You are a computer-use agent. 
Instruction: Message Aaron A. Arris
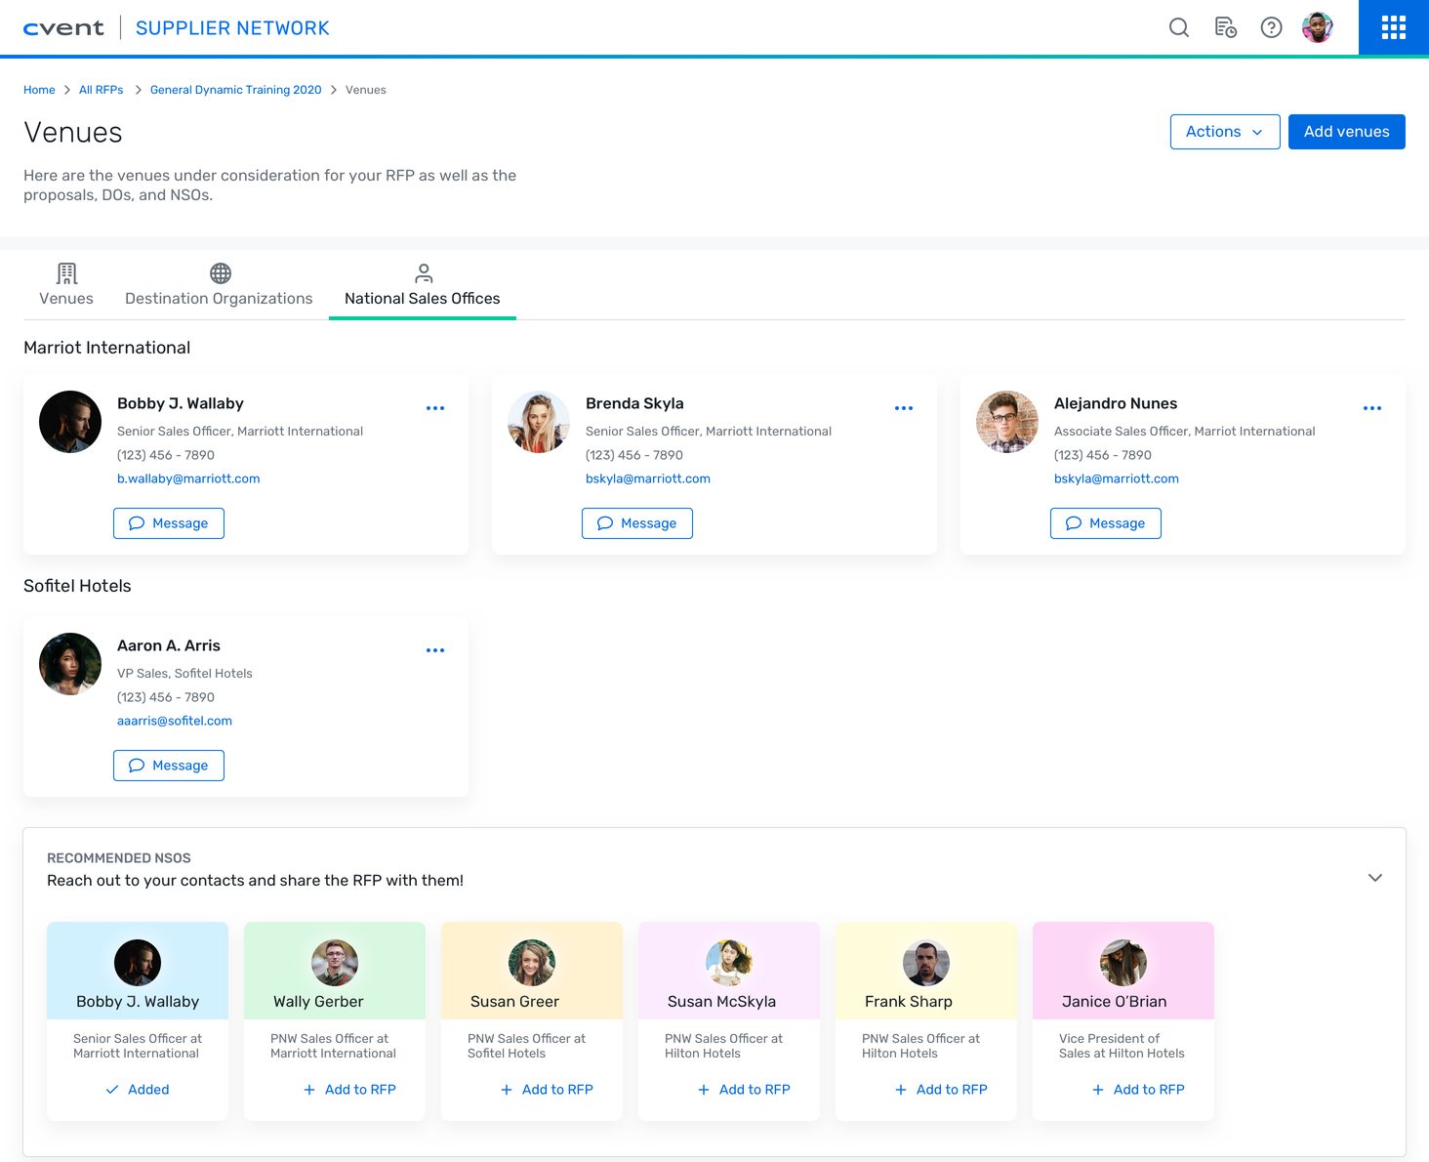169,766
